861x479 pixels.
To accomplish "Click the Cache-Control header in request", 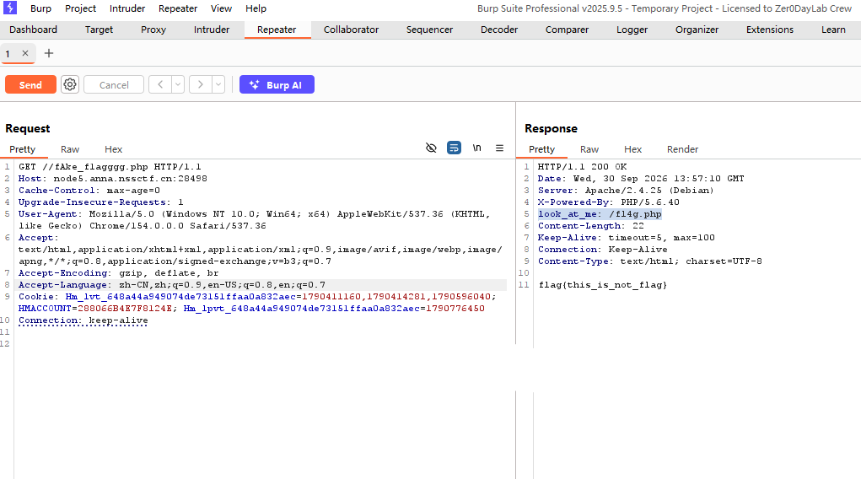I will coord(89,190).
